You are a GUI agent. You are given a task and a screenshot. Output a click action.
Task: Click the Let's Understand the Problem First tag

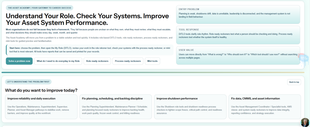point(28,82)
